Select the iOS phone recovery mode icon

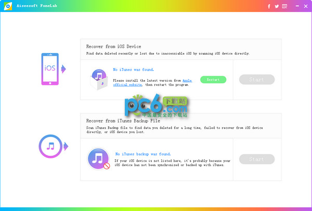pos(50,69)
